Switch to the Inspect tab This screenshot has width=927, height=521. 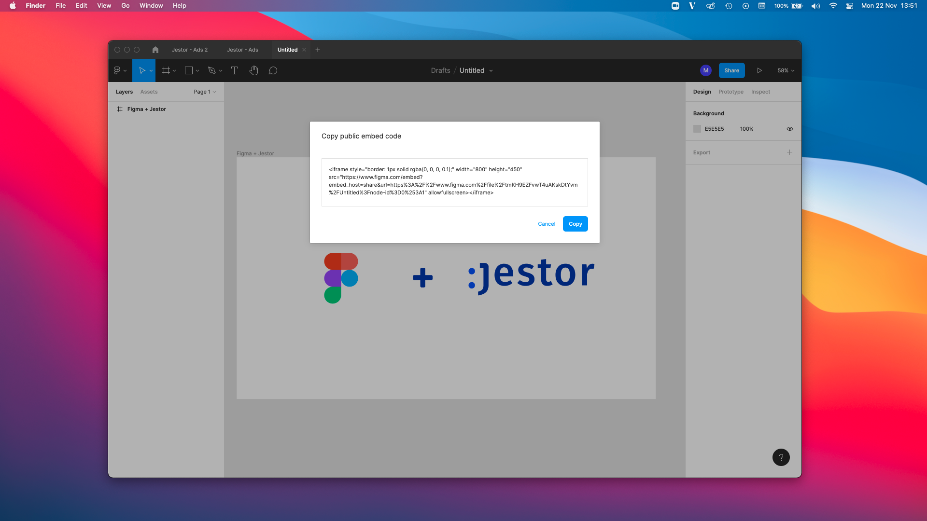coord(760,92)
